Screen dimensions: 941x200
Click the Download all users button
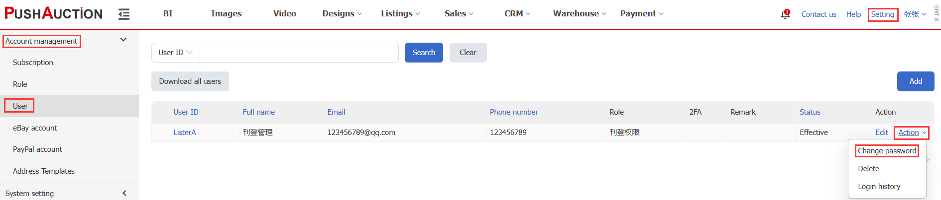point(190,81)
